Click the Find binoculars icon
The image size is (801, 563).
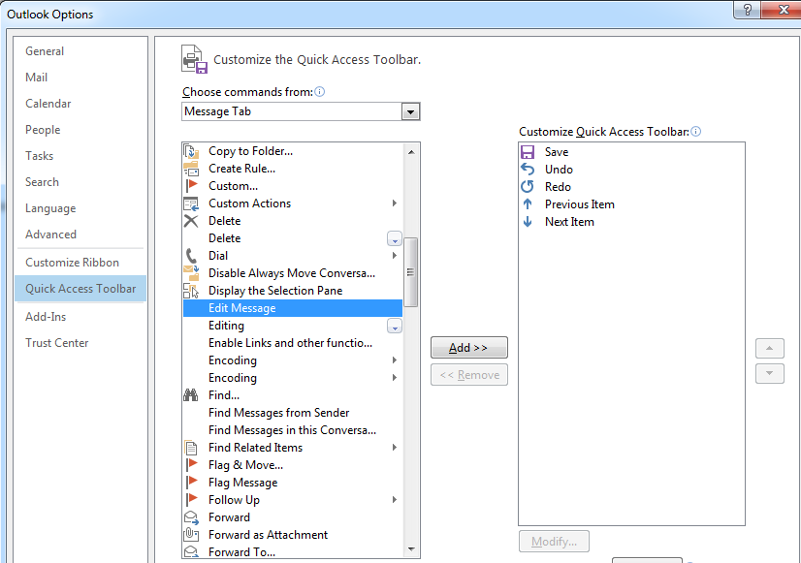click(191, 394)
